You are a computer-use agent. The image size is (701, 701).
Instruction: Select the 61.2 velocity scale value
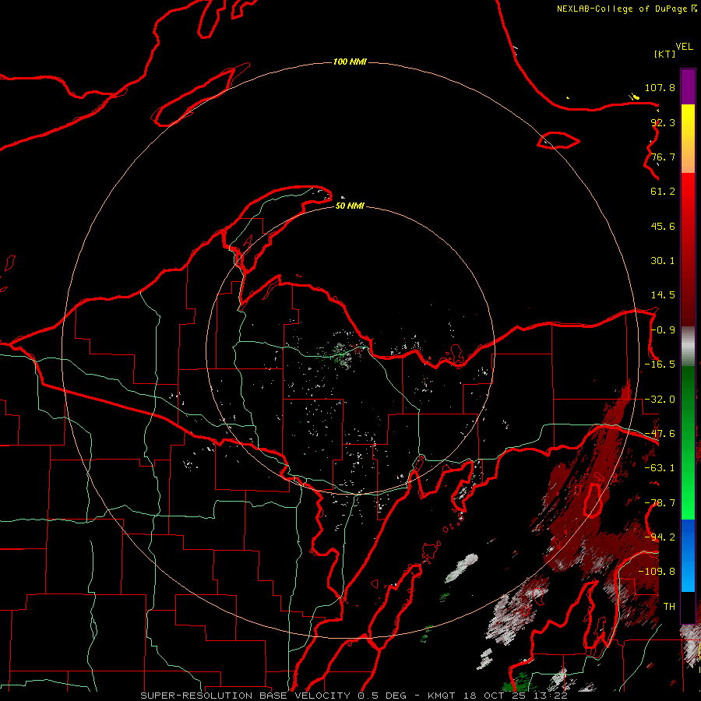point(663,192)
